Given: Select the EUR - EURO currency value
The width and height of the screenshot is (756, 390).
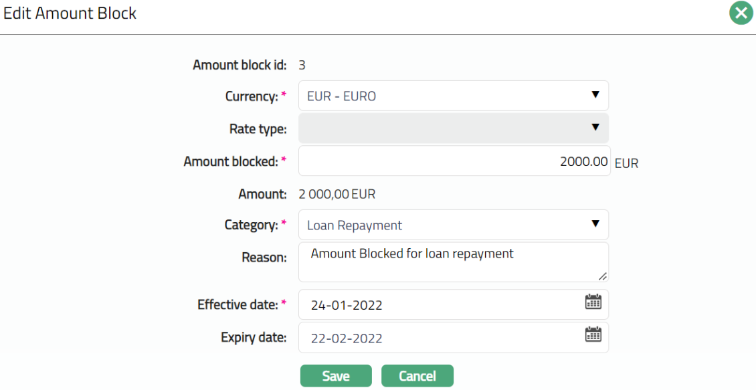Looking at the screenshot, I should point(341,96).
